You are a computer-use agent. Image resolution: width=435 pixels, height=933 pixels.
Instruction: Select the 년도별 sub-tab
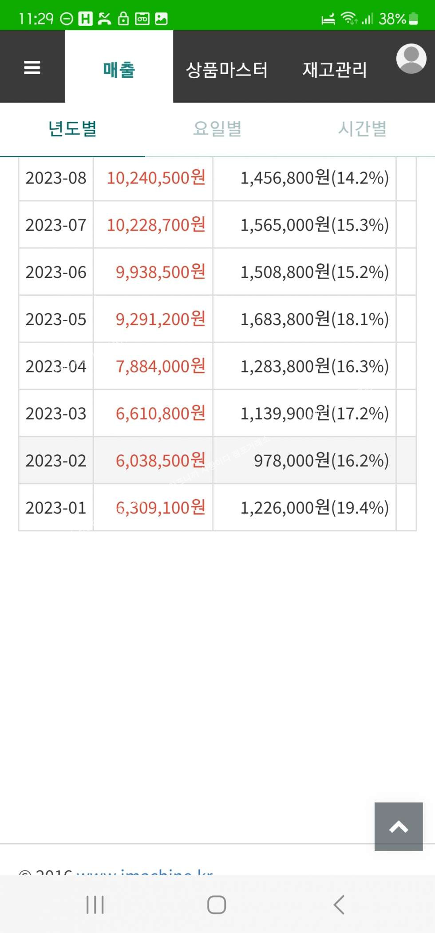[72, 129]
